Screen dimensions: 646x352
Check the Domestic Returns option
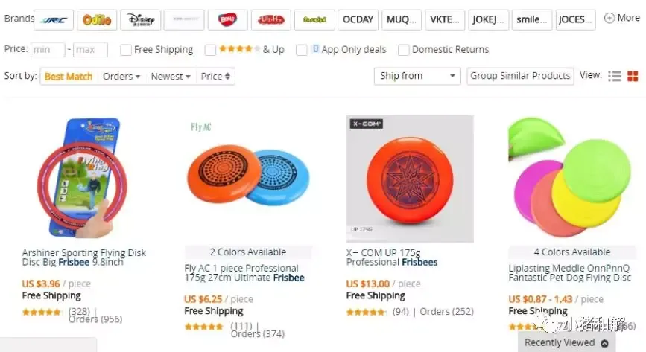pos(403,50)
